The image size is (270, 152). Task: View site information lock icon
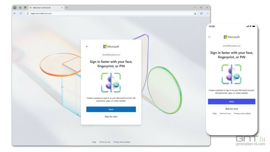click(x=28, y=14)
